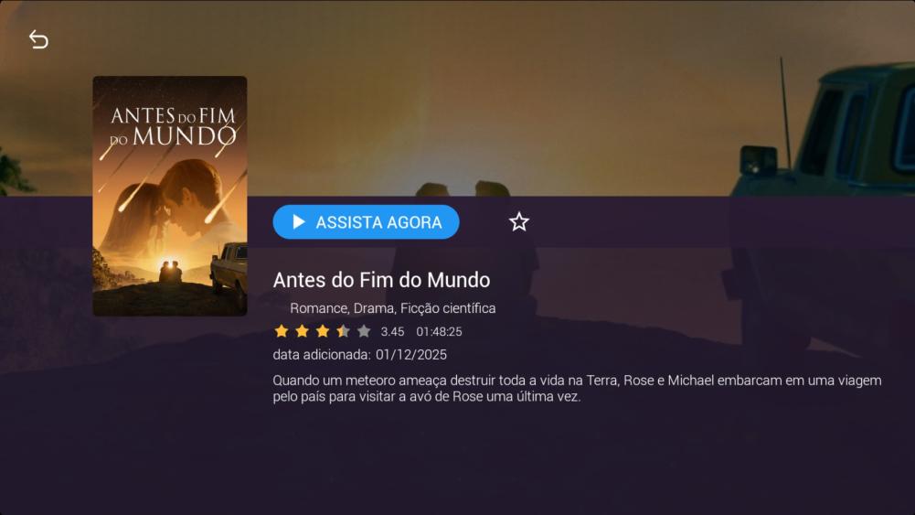915x515 pixels.
Task: Select the 3.45 rating score
Action: [x=392, y=332]
